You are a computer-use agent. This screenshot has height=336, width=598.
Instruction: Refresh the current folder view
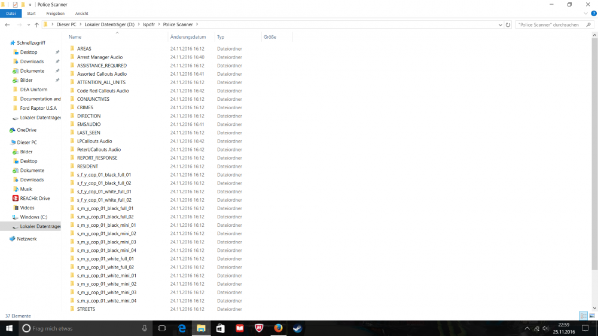[x=508, y=24]
